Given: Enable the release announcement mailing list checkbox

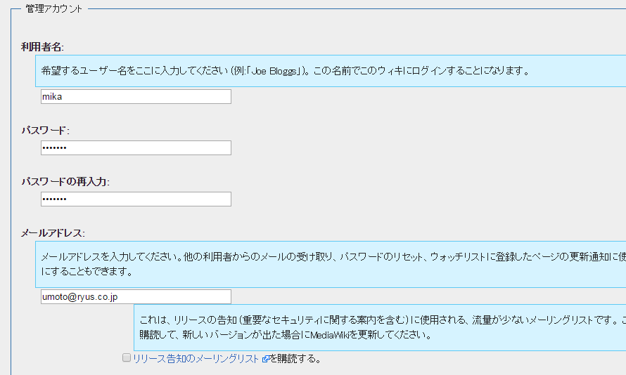Looking at the screenshot, I should pos(127,358).
